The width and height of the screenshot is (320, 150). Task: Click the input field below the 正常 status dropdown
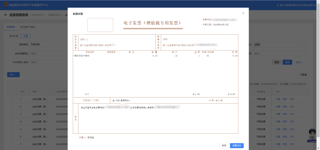(279, 54)
